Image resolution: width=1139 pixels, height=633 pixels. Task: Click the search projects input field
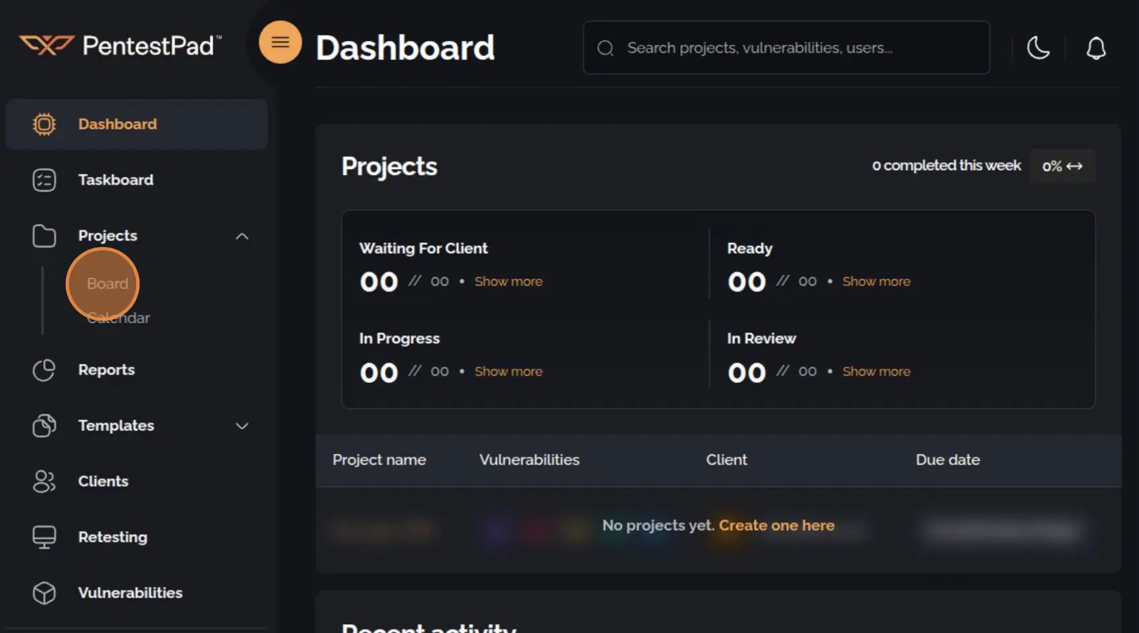[786, 47]
